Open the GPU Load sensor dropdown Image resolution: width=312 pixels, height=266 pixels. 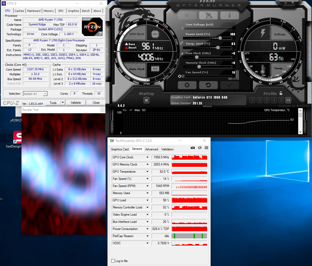(147, 200)
